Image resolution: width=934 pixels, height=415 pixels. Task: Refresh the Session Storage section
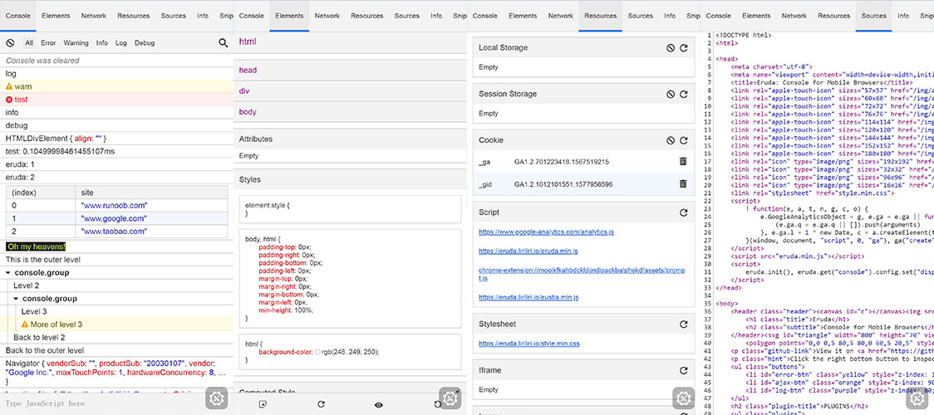tap(683, 95)
